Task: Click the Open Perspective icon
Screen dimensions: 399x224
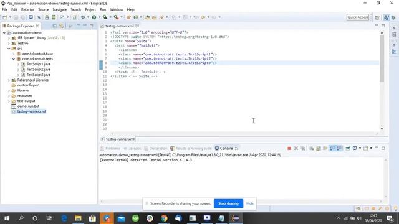Action: (377, 17)
